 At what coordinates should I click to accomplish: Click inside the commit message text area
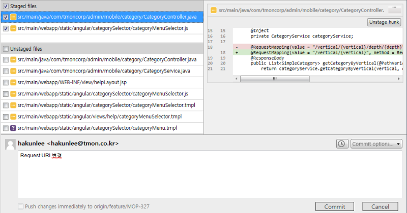pyautogui.click(x=210, y=174)
